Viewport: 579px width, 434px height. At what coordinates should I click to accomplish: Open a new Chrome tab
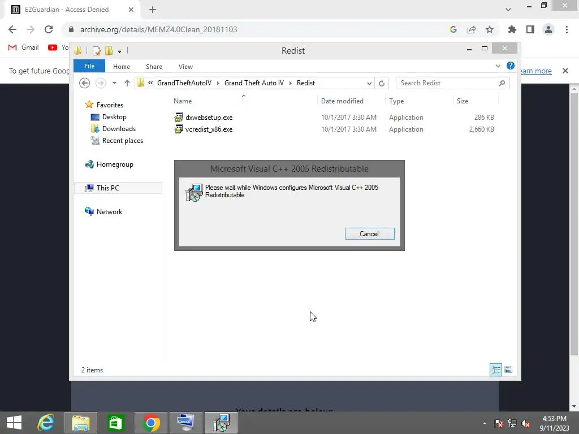[x=153, y=10]
